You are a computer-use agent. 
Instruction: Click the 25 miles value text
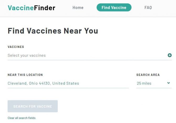[x=144, y=83]
